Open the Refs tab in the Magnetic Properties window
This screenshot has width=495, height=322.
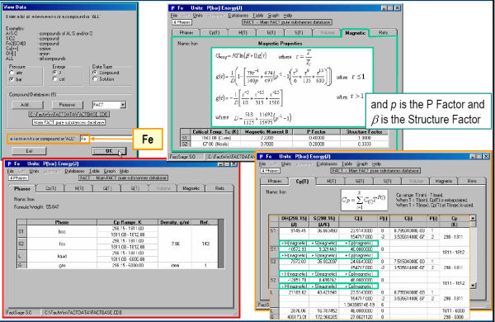click(383, 32)
